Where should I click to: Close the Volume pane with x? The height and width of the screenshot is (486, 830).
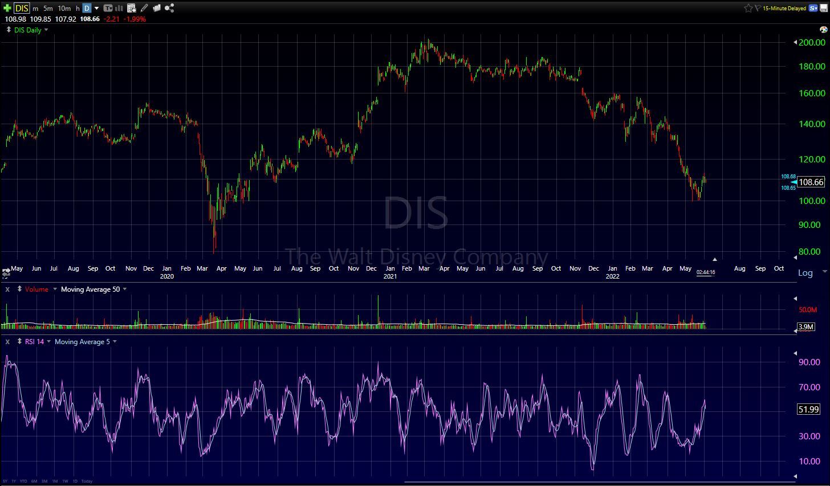click(7, 289)
